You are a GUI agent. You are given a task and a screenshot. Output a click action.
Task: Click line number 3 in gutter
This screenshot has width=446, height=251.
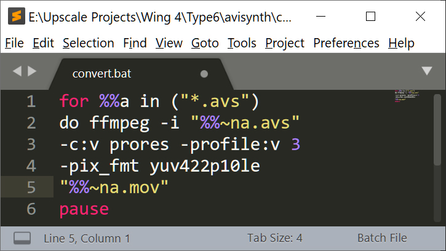[x=31, y=145]
